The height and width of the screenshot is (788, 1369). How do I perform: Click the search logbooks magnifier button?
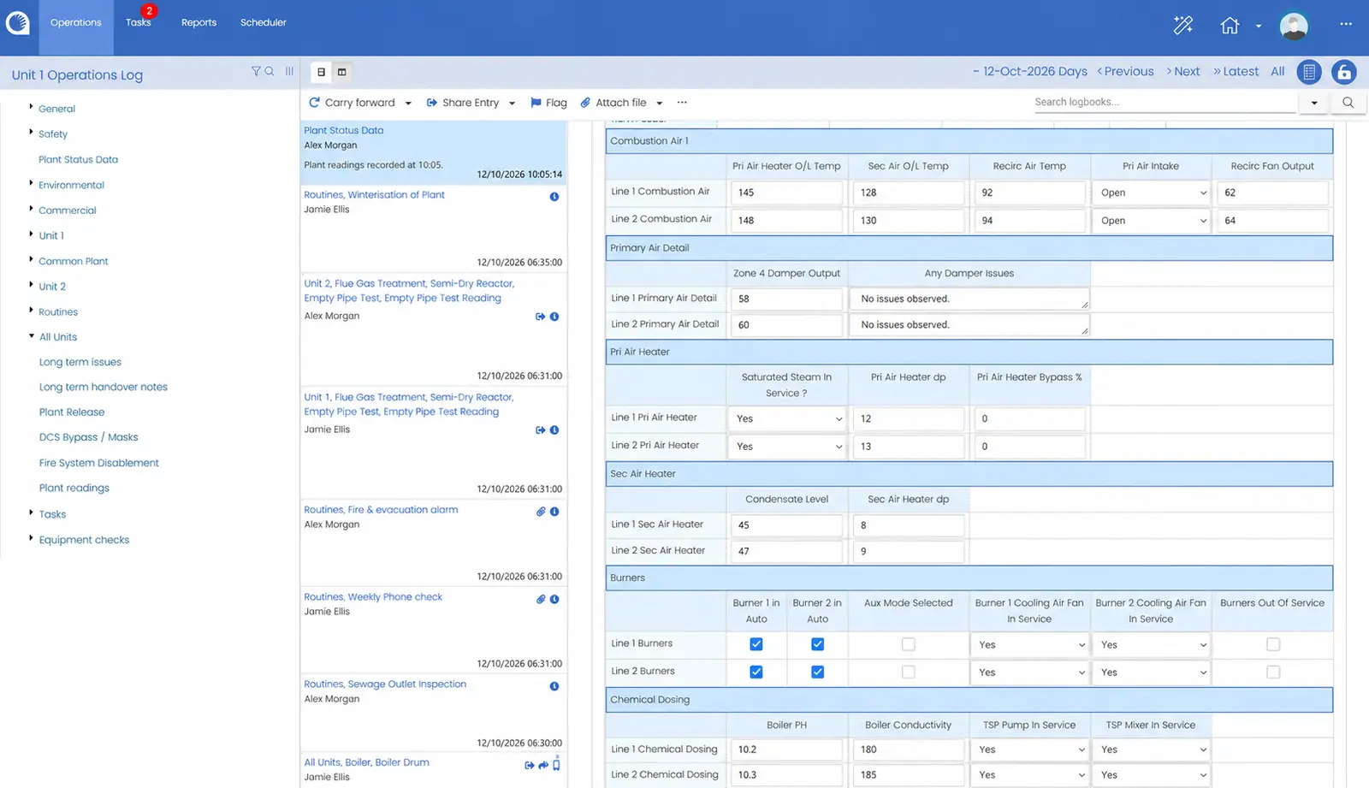point(1348,103)
